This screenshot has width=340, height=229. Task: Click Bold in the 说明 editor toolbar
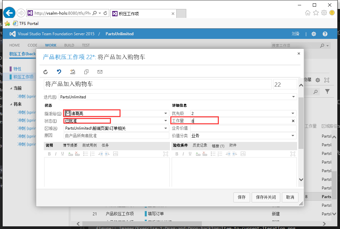(x=49, y=154)
